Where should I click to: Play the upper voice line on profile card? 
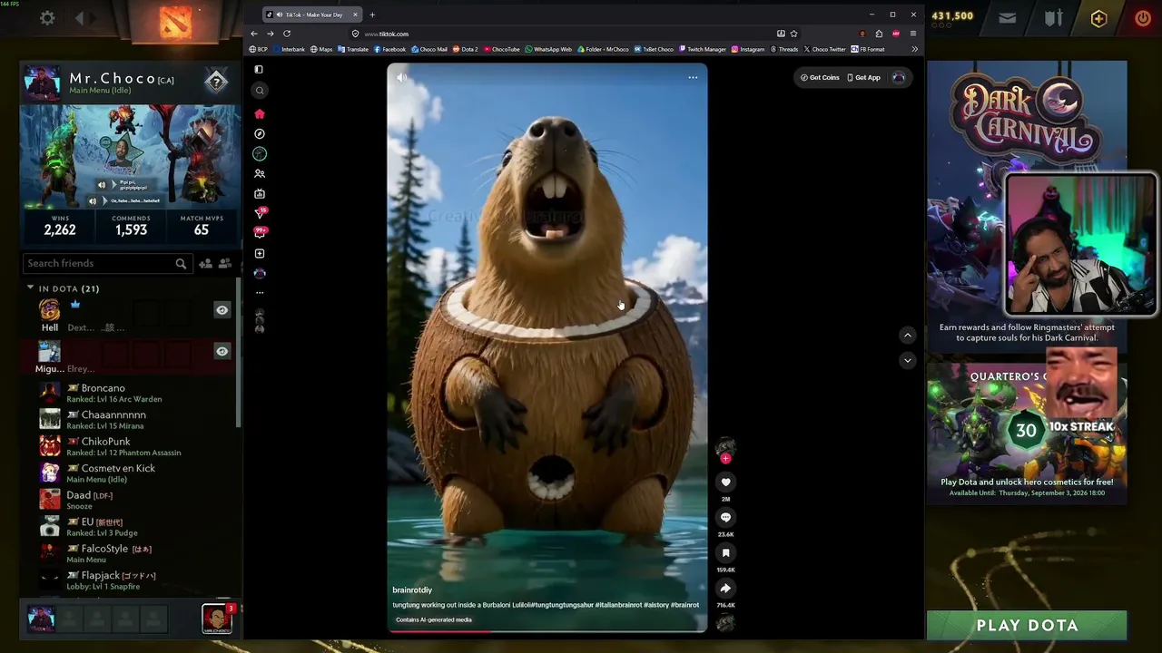[102, 185]
